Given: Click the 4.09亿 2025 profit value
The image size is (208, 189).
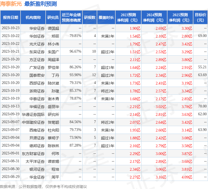Looking at the screenshot, I should coord(187,177).
